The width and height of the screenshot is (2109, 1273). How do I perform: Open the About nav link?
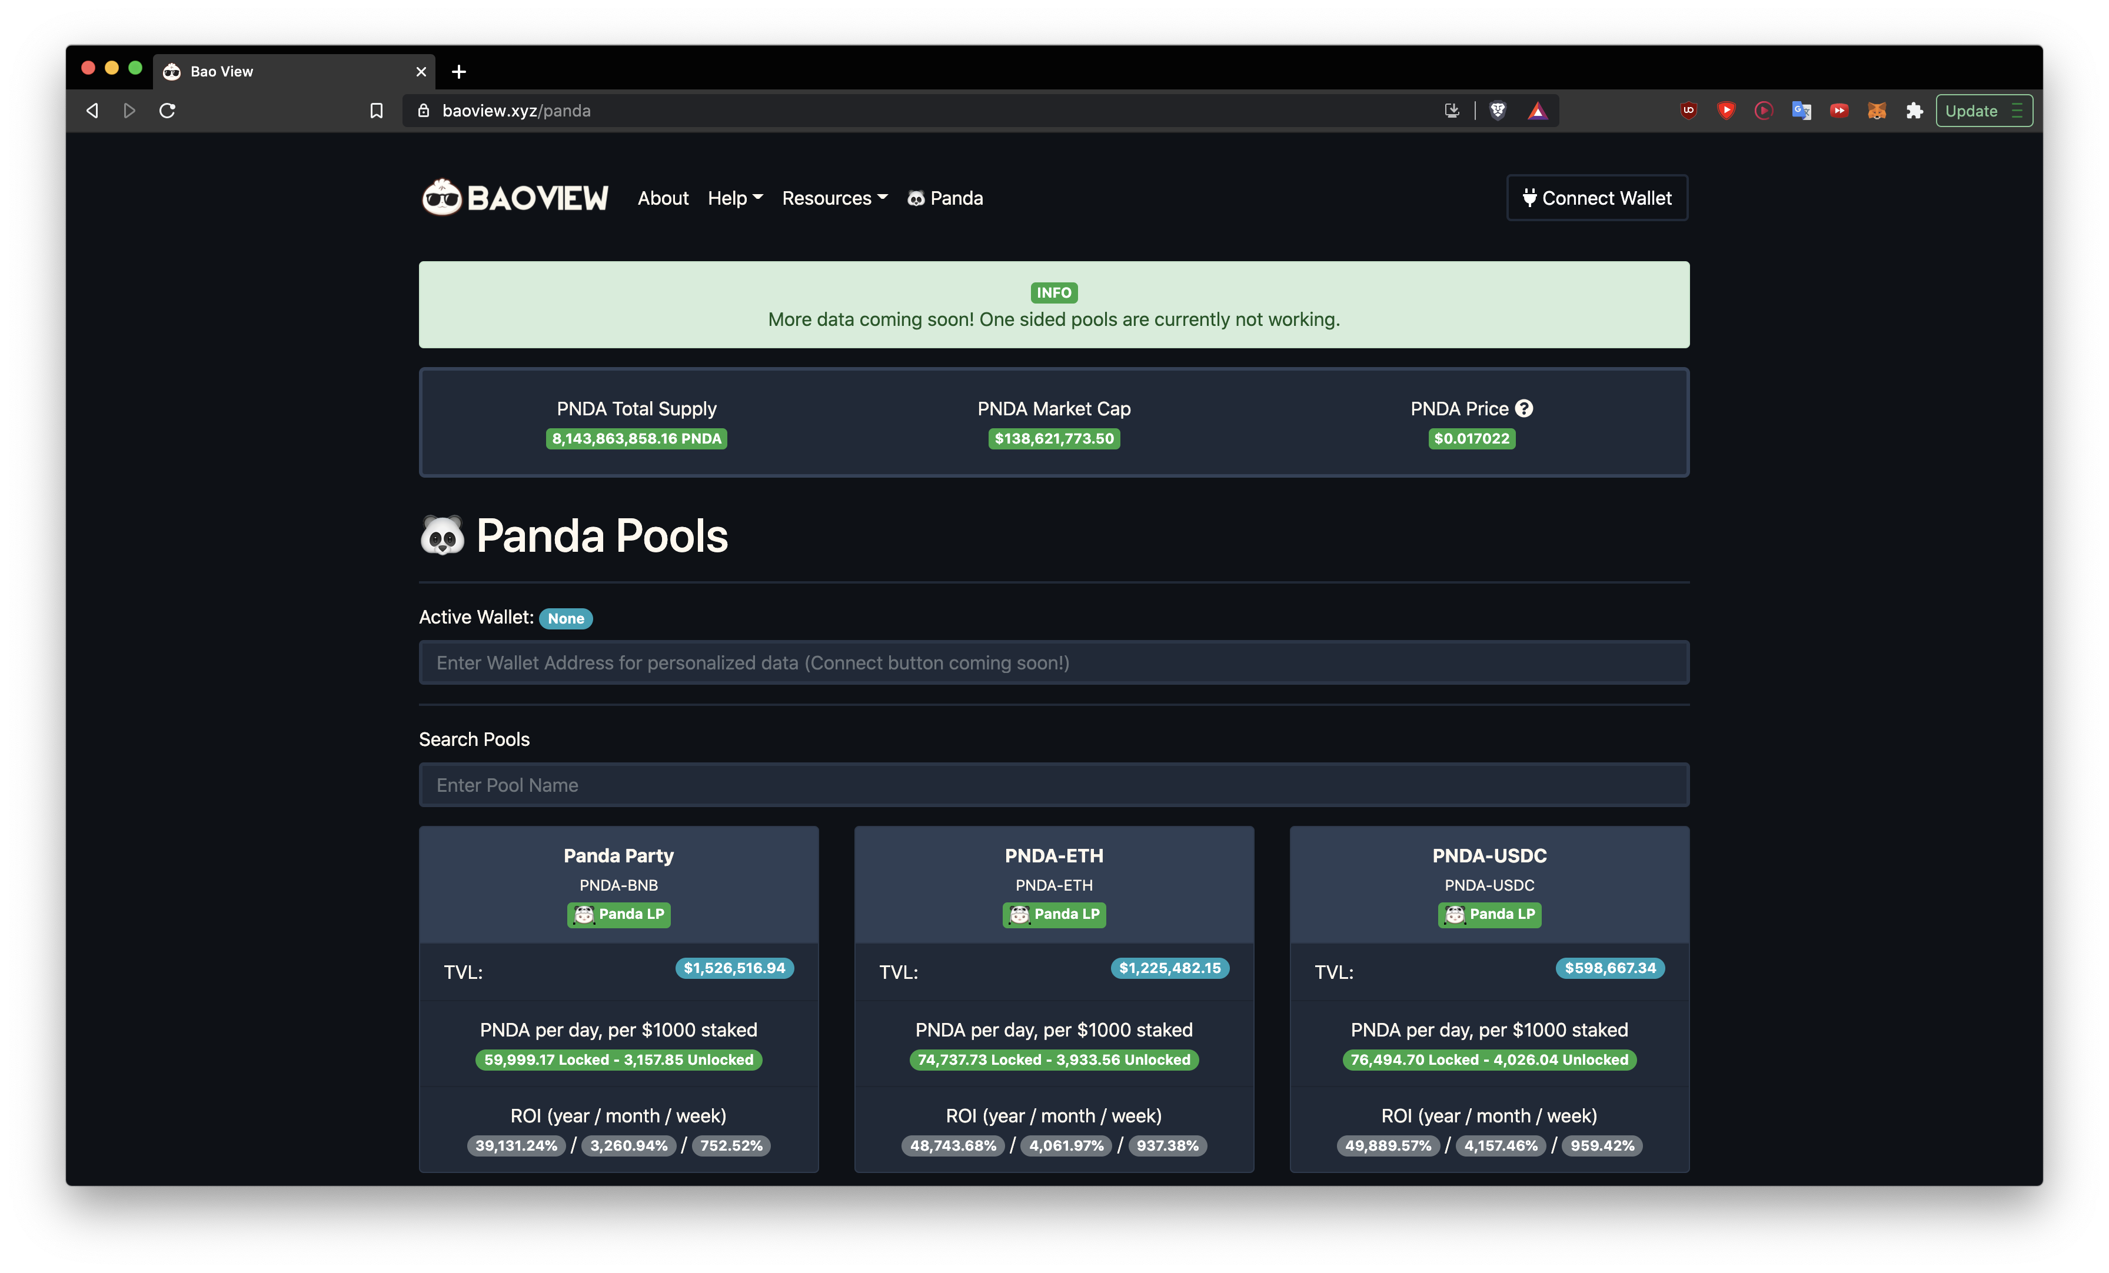pos(663,198)
